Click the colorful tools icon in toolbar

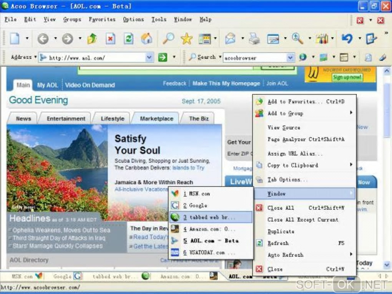tap(322, 39)
